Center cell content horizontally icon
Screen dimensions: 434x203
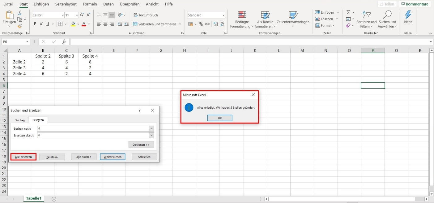[x=105, y=24]
